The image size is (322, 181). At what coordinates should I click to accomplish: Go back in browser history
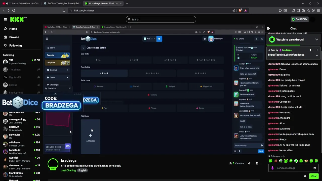(4, 11)
